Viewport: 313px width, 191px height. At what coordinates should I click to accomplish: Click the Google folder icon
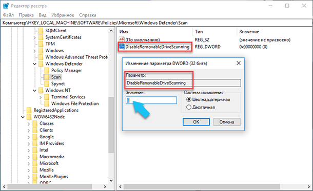[35, 137]
